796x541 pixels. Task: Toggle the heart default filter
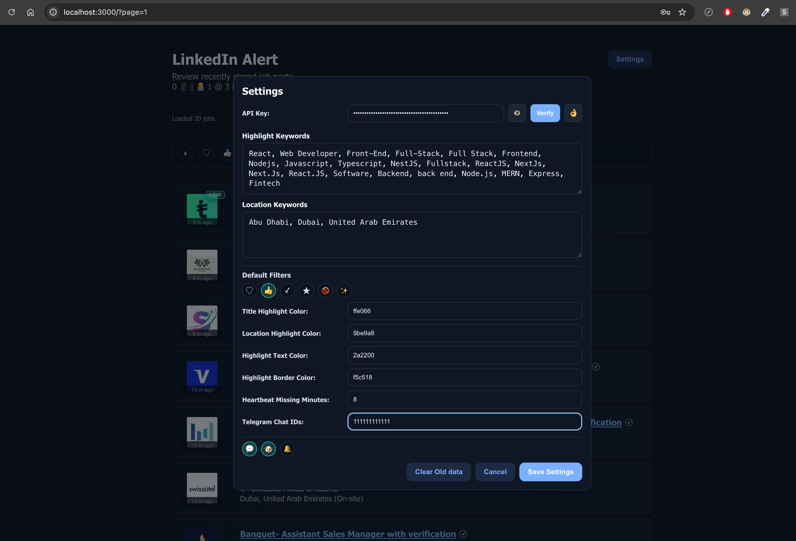point(249,290)
